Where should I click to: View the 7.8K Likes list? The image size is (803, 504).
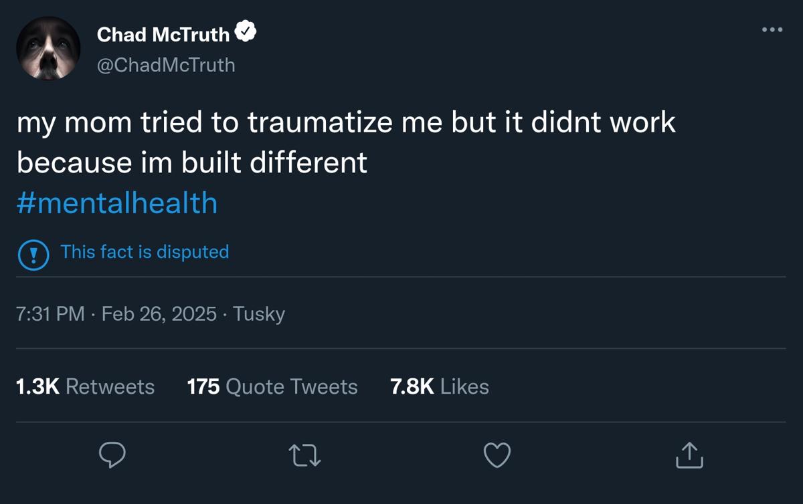click(x=440, y=386)
